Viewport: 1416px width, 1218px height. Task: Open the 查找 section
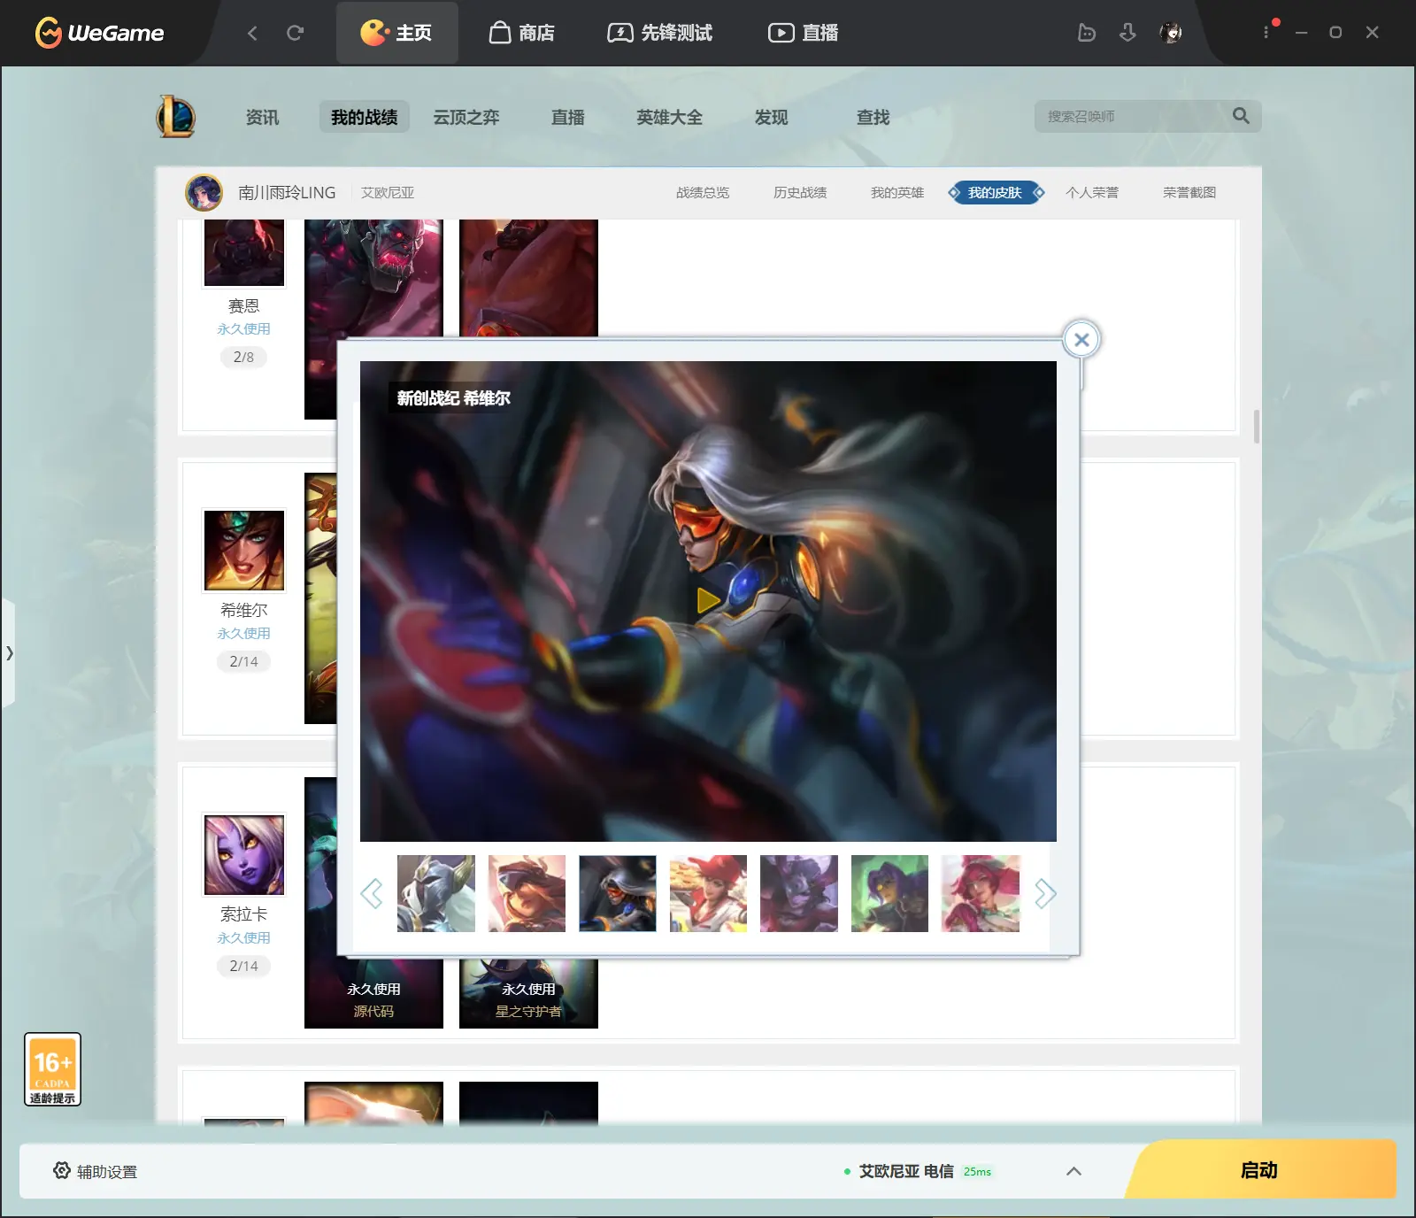pyautogui.click(x=873, y=117)
